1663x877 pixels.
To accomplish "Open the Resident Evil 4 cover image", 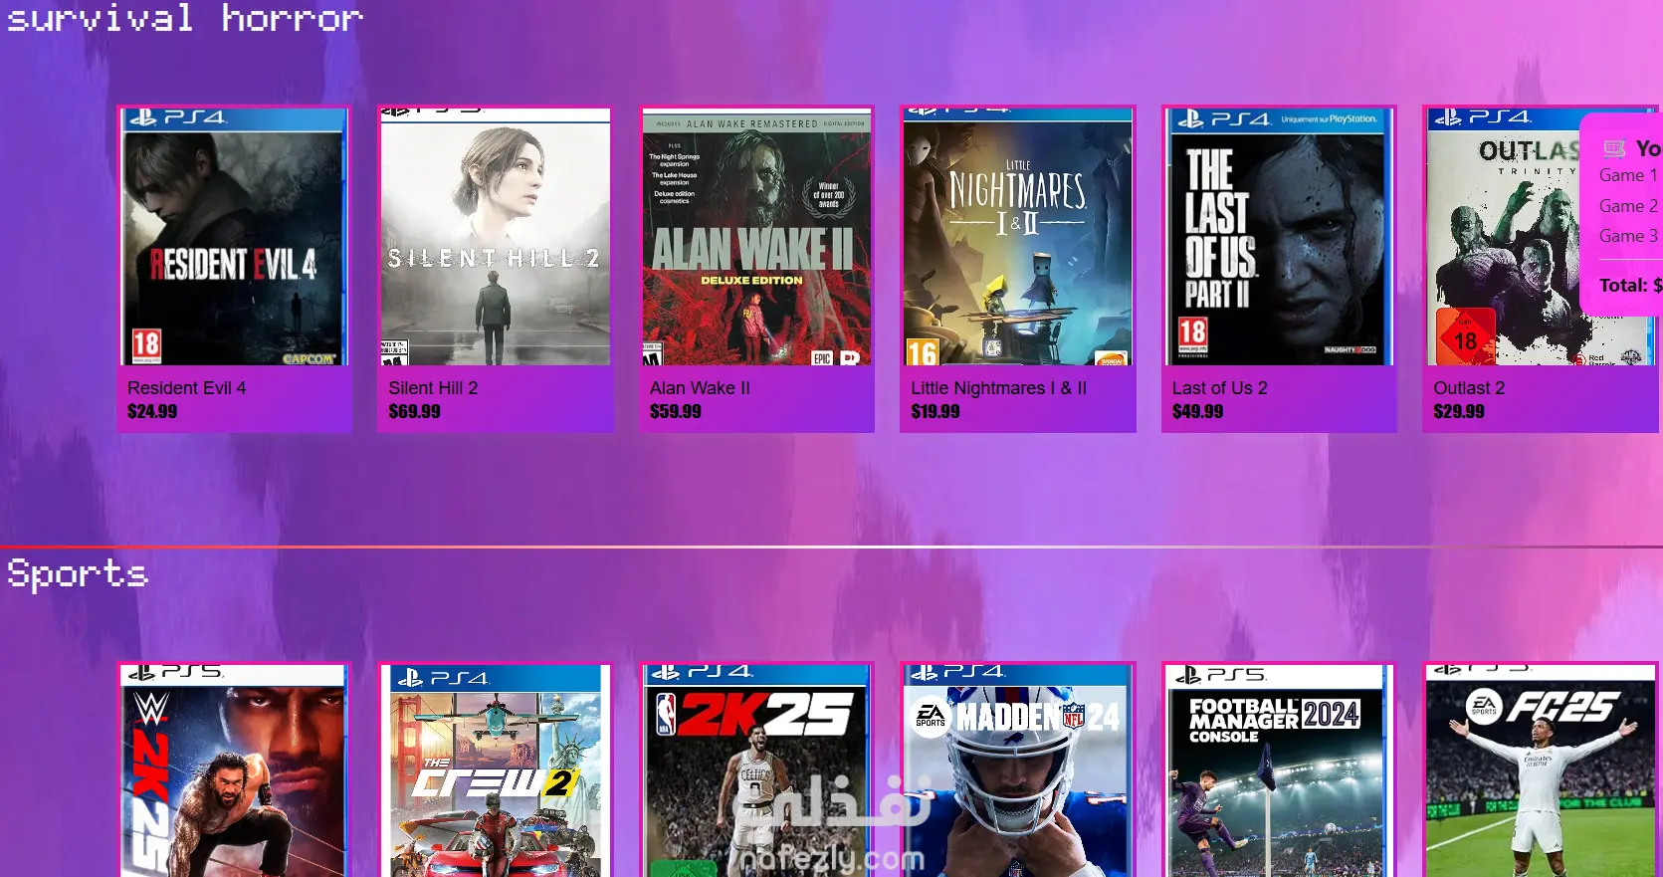I will point(234,237).
